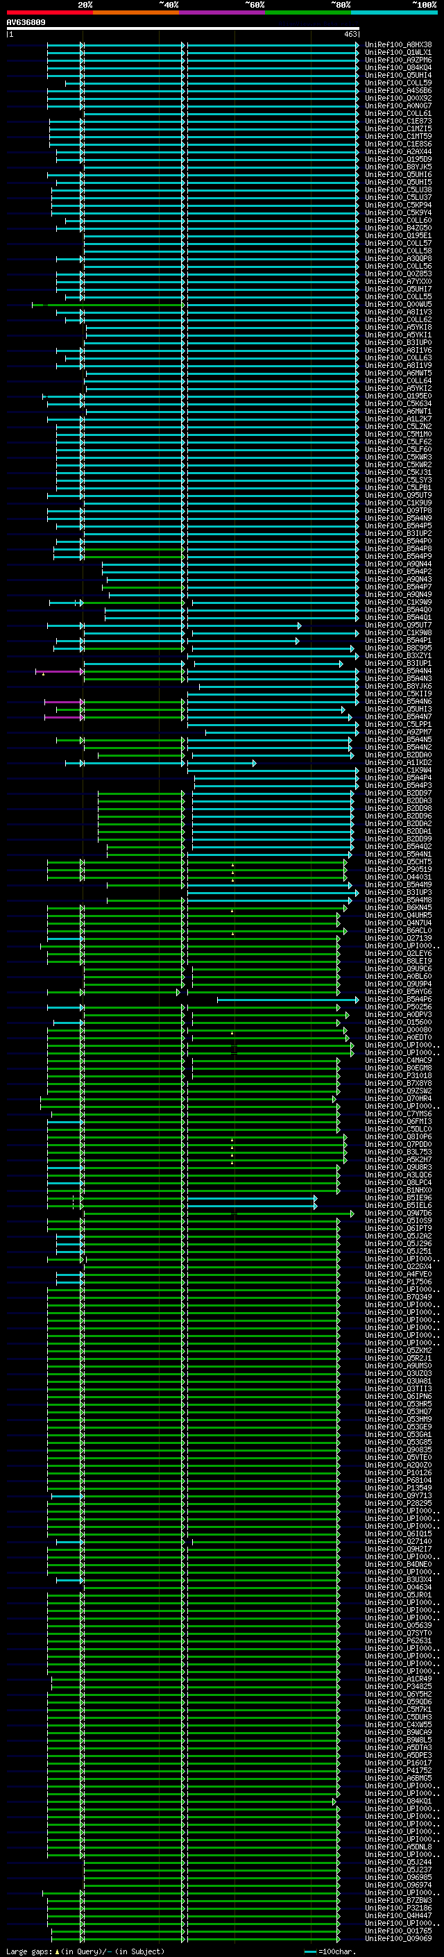Open hit UniRef100_Q1WLX1
Viewport: 444px width, 1957px height.
point(398,53)
